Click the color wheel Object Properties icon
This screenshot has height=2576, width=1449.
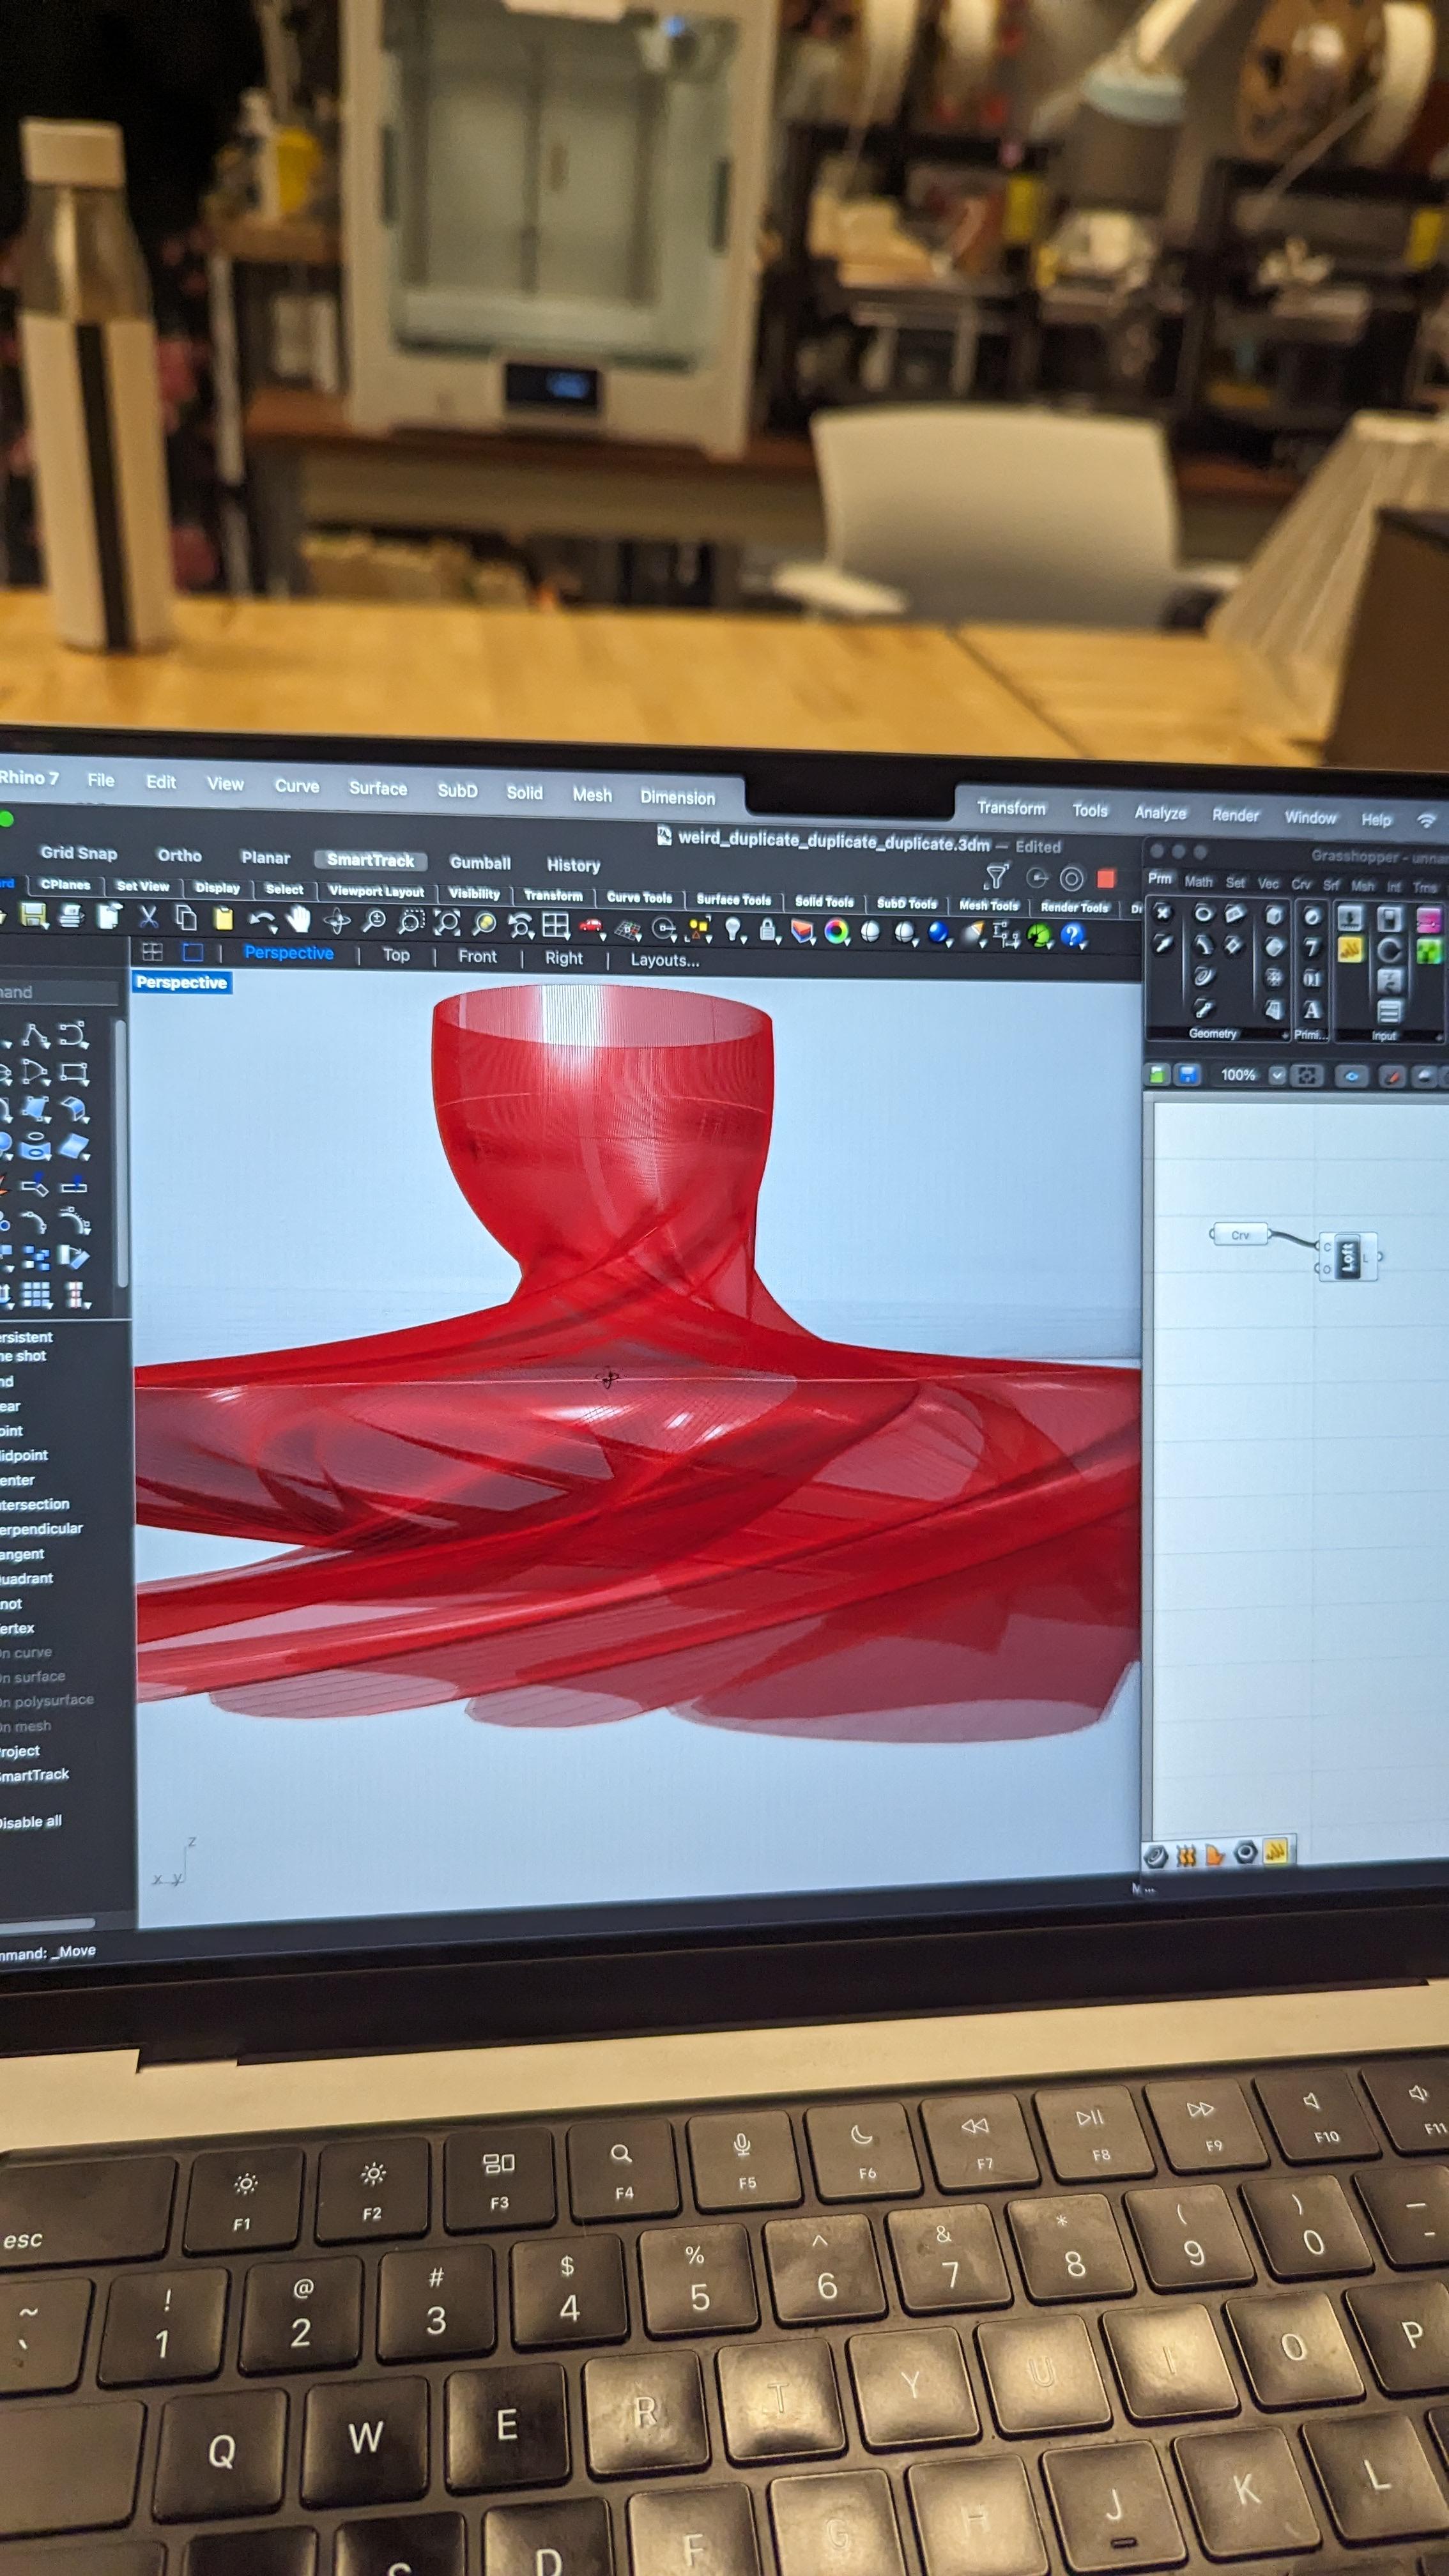point(836,933)
